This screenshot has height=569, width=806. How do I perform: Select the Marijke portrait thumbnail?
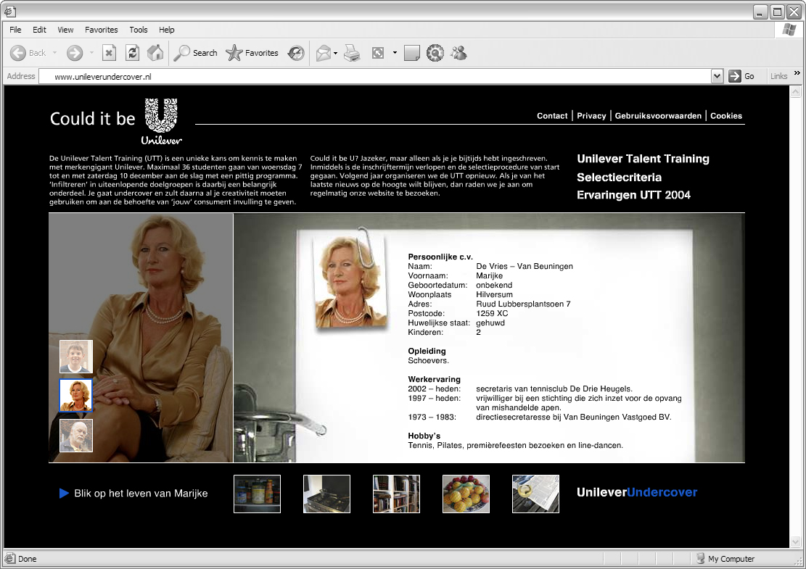point(76,396)
